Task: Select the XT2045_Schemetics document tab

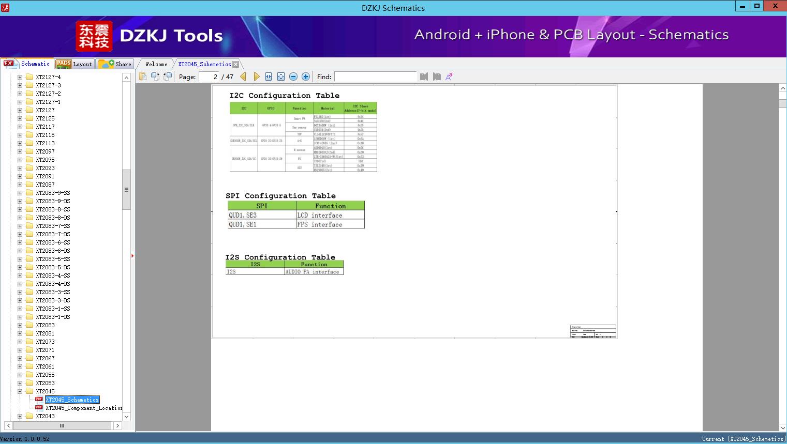Action: tap(204, 64)
